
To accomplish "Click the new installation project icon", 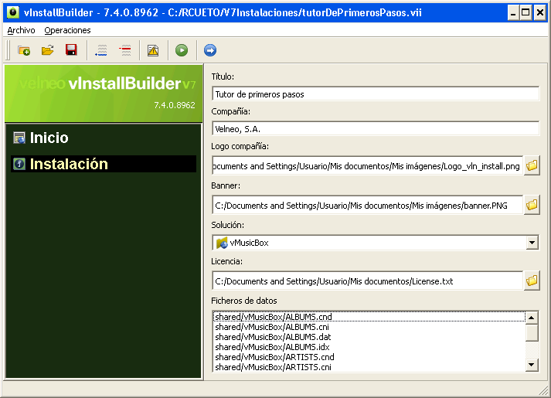I will coord(24,50).
